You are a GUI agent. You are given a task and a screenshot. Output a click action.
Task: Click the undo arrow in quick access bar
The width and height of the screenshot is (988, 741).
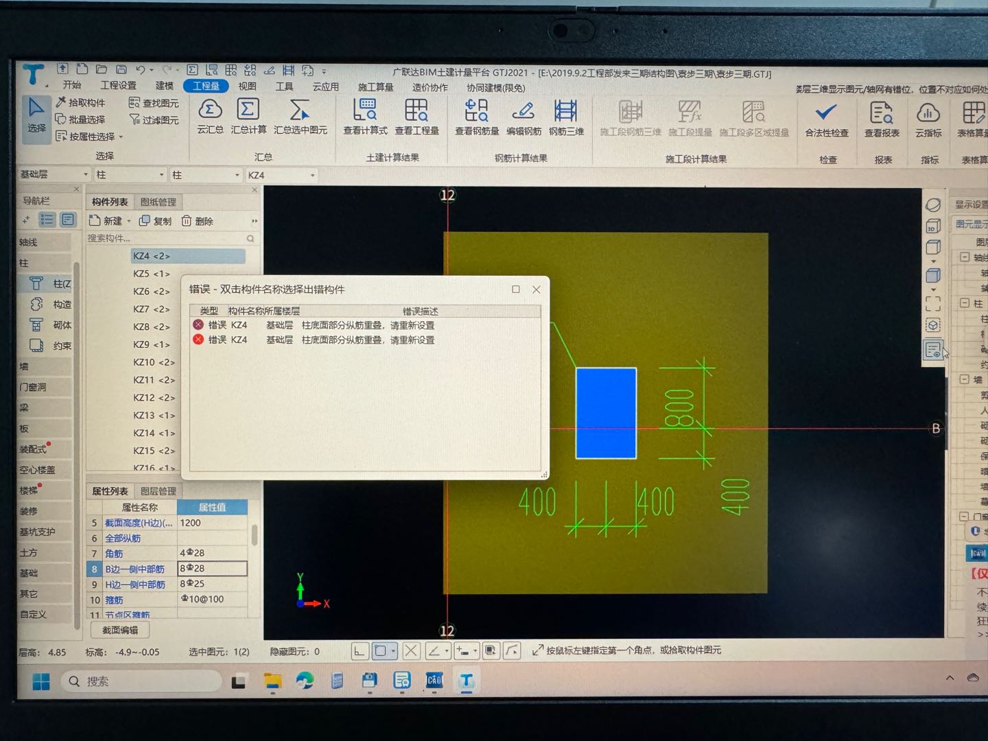(x=141, y=69)
